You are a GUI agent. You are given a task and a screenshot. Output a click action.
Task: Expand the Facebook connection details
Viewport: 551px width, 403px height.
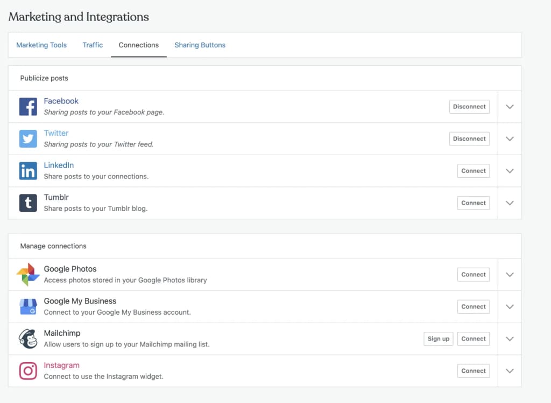click(509, 106)
